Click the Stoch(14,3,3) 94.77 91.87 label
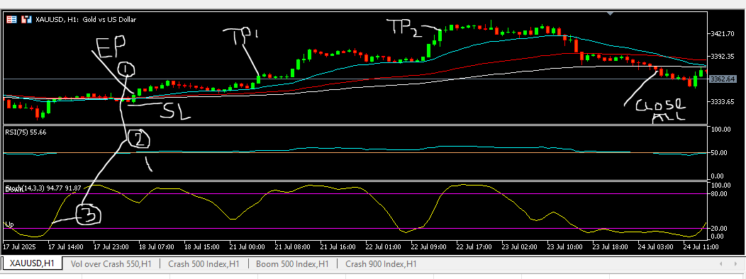Viewport: 746px width, 279px height. pos(43,188)
